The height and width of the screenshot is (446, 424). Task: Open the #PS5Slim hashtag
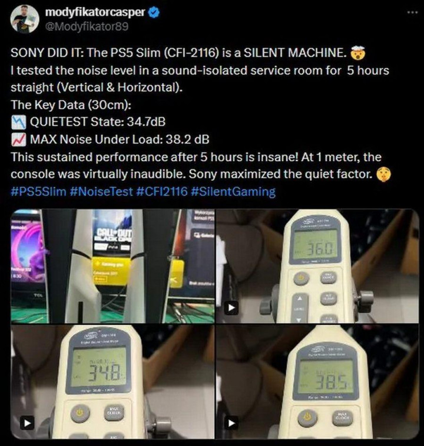38,191
